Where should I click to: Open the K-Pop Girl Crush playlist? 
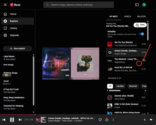(17, 91)
